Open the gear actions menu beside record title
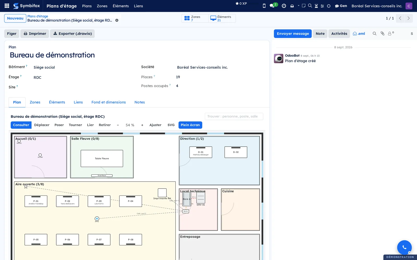The height and width of the screenshot is (260, 417). tap(117, 20)
